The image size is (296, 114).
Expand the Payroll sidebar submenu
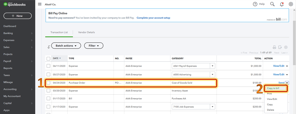click(x=32, y=61)
